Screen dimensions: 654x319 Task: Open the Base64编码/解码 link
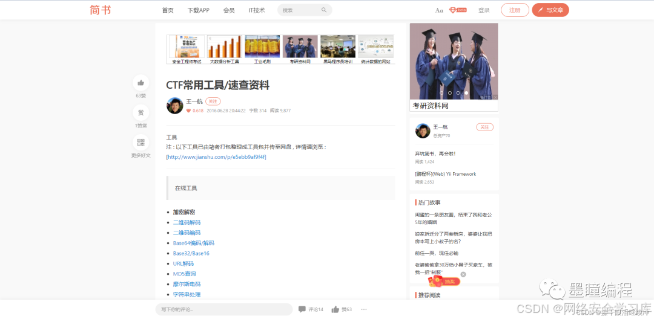(194, 243)
